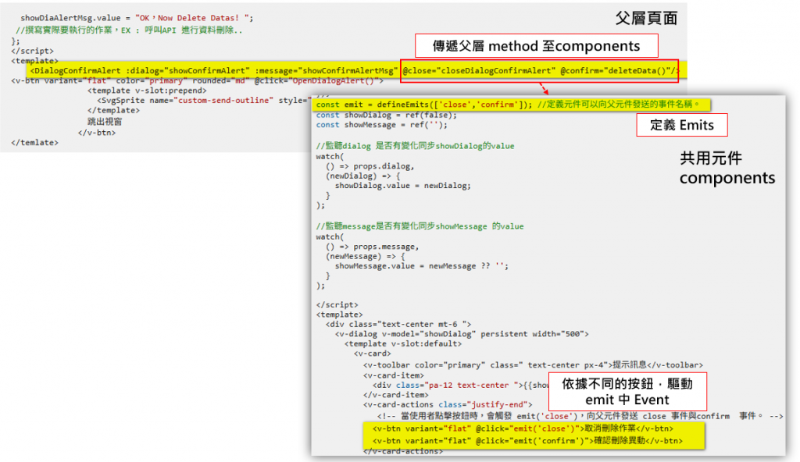Click the '父層頁面' heading label

click(646, 19)
